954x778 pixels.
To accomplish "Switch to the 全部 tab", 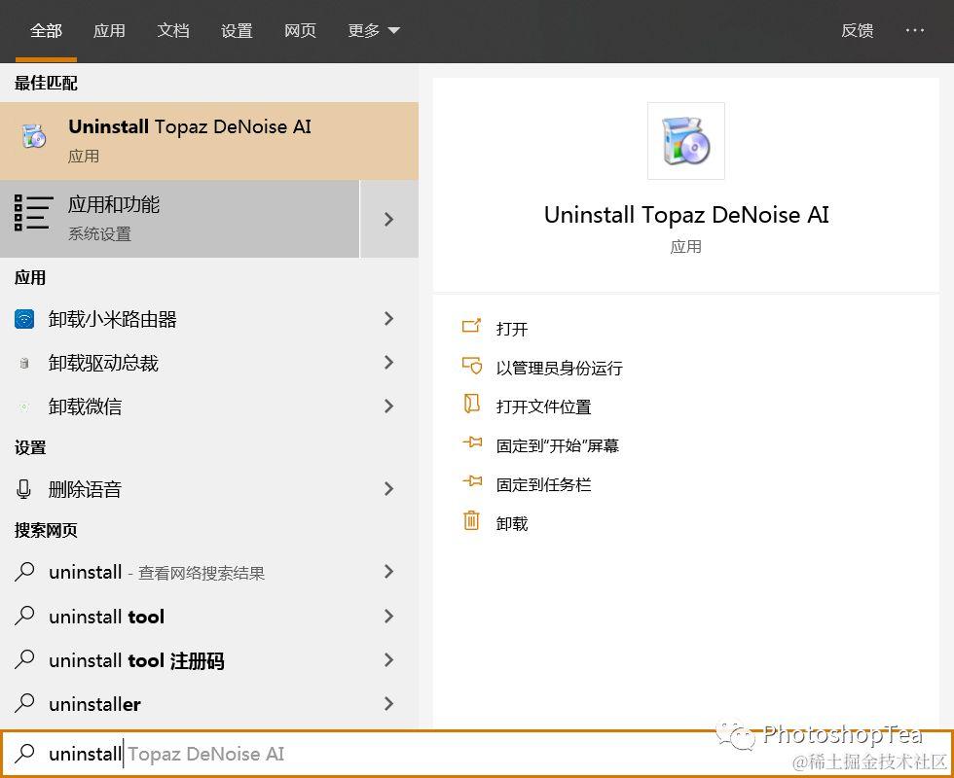I will tap(47, 30).
